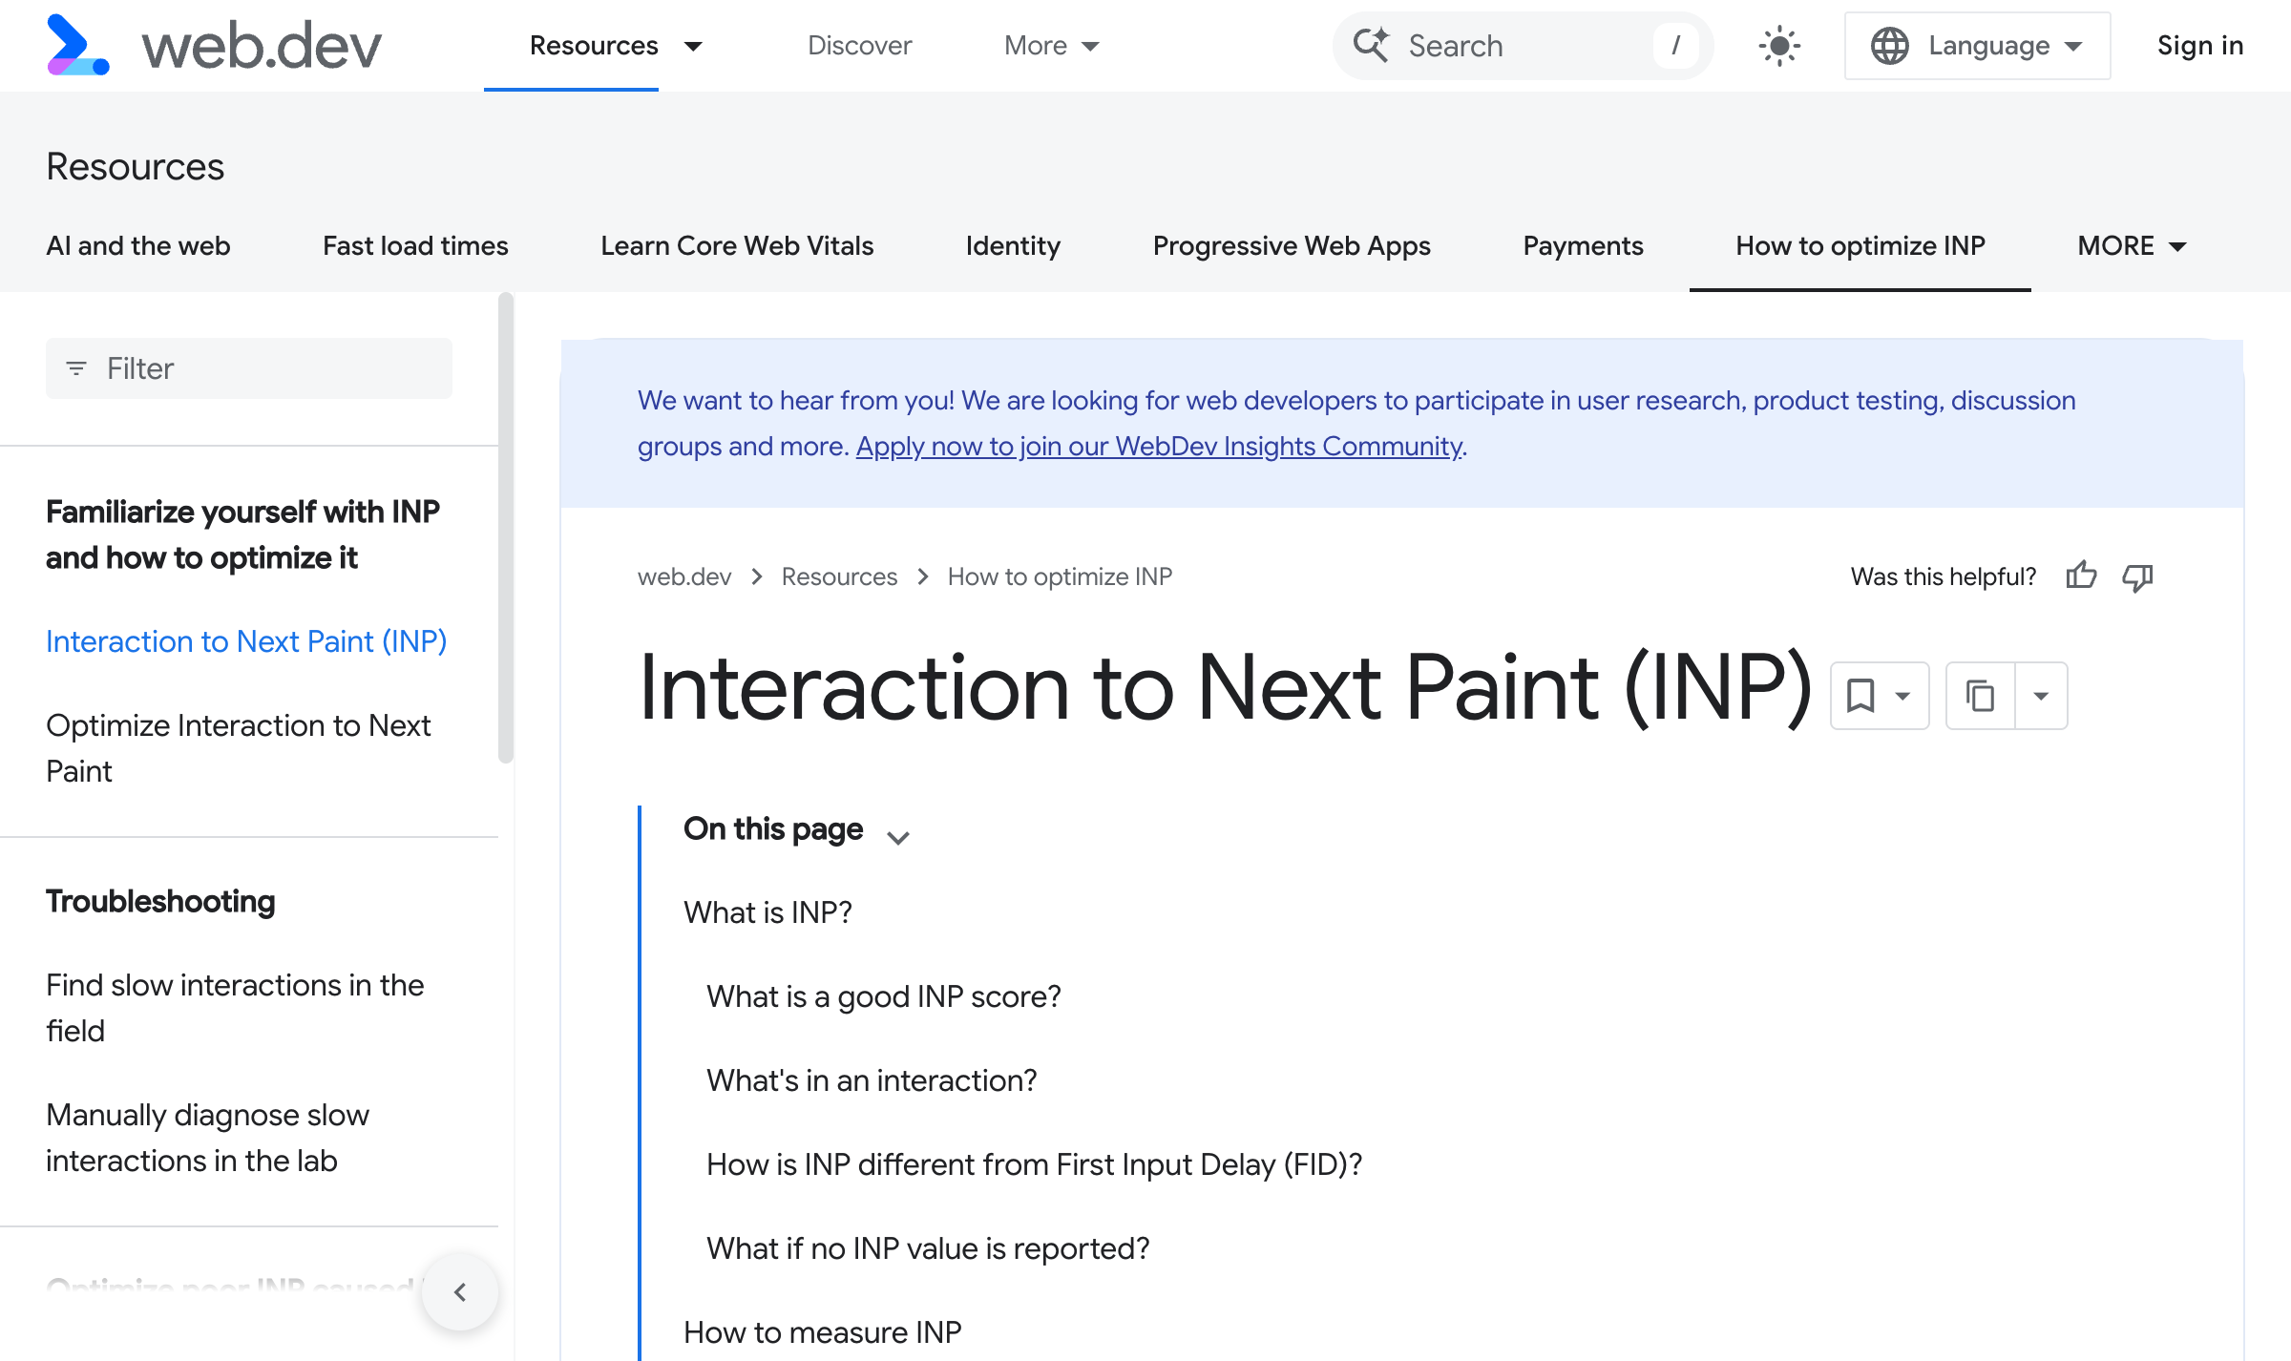Click the Resources breadcrumb link
Viewport: 2291px width, 1361px height.
point(839,576)
